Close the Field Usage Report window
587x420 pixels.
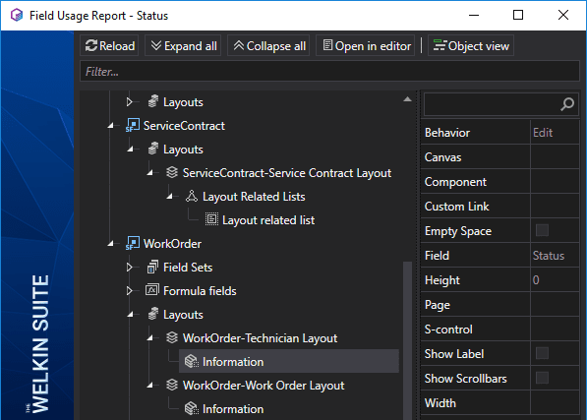click(x=563, y=15)
